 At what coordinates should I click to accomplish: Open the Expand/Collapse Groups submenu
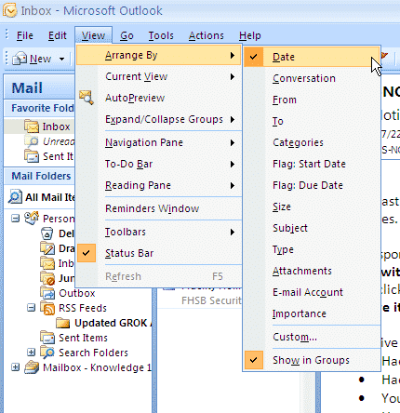pos(158,119)
